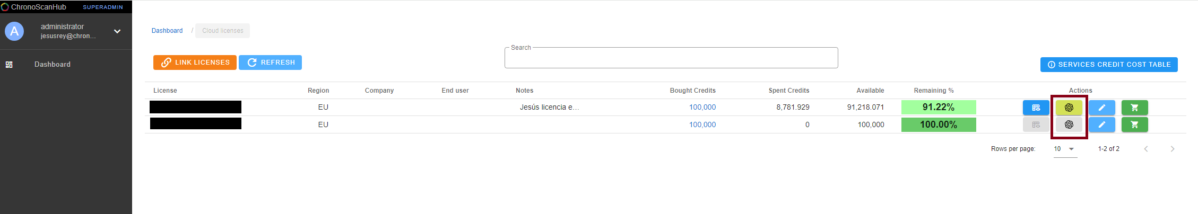The image size is (1198, 214).
Task: Buy credits via first row cart icon
Action: pyautogui.click(x=1134, y=108)
